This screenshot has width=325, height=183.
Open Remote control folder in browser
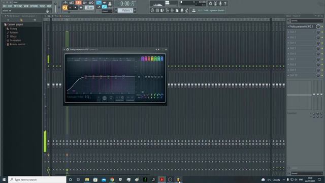[17, 44]
